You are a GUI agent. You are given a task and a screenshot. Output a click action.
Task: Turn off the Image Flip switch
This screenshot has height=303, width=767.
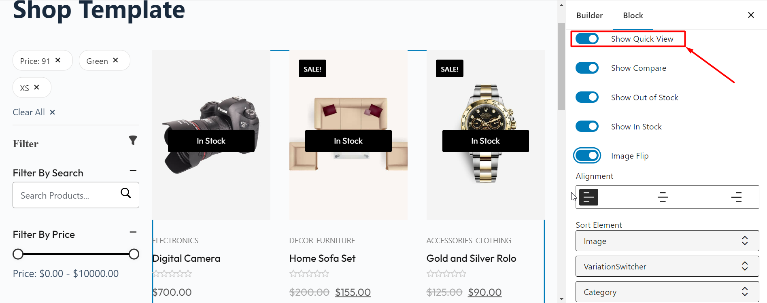click(x=587, y=156)
